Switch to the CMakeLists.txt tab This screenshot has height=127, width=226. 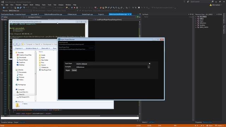pos(72,14)
